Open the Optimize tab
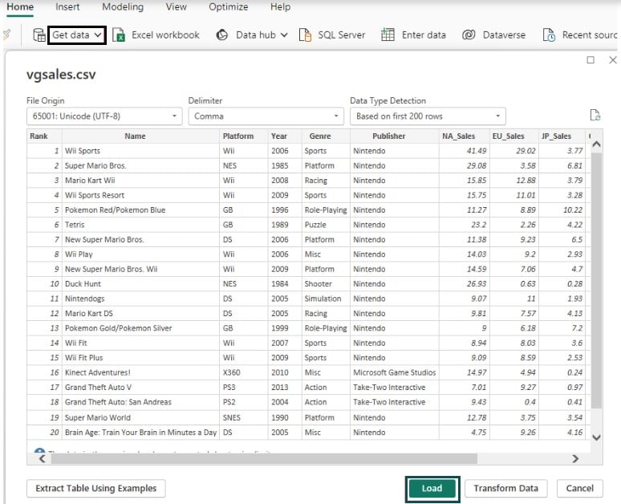621x504 pixels. 228,7
